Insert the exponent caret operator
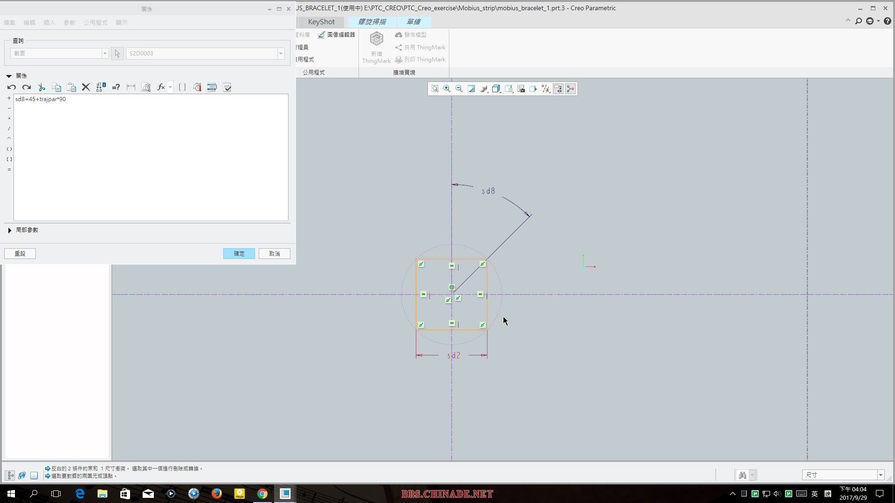 9,138
